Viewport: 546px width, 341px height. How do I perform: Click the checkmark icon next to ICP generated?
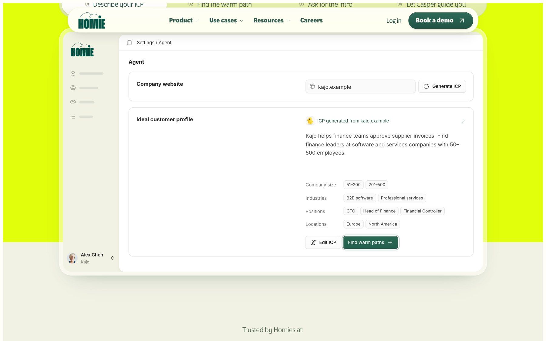point(463,121)
